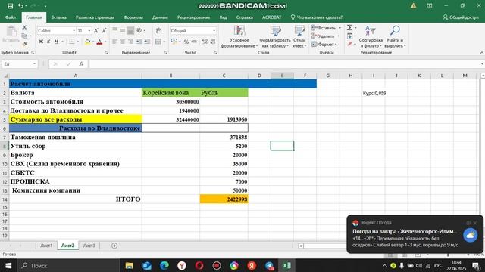485x272 pixels.
Task: Click Merge and Center cells icon
Action: [158, 42]
